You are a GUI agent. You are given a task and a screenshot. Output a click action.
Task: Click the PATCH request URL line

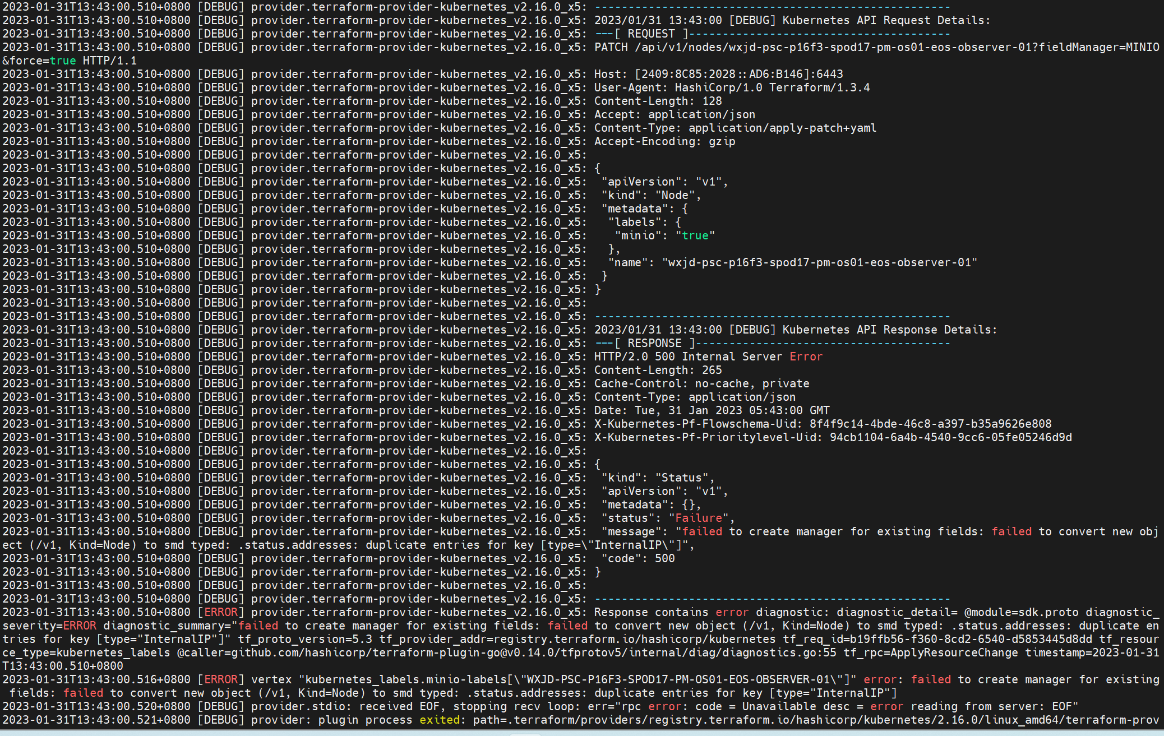pos(875,47)
